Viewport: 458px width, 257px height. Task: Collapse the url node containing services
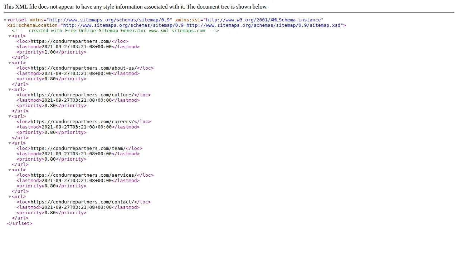10,170
